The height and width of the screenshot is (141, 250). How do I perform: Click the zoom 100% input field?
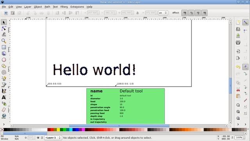(x=239, y=137)
